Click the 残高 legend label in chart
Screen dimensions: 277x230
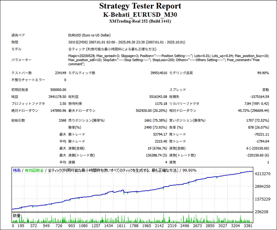point(17,170)
